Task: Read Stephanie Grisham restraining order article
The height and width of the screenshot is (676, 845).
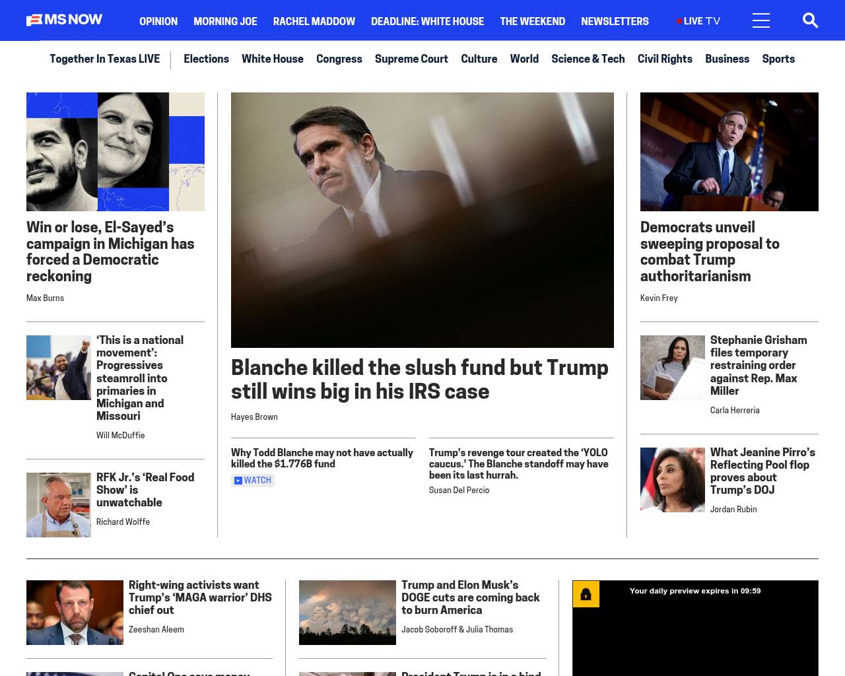Action: 759,365
